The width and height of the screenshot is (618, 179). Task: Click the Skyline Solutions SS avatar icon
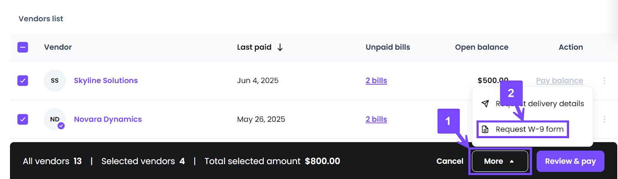[x=54, y=81]
